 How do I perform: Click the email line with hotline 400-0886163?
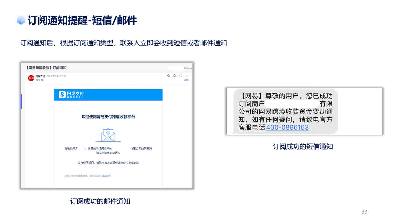pyautogui.click(x=108, y=163)
